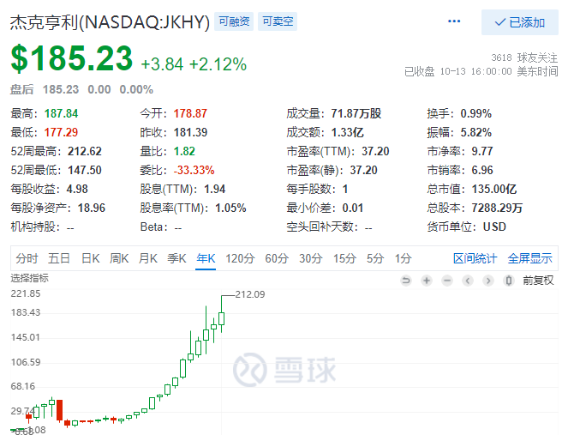Click the 可融资 tag

234,21
